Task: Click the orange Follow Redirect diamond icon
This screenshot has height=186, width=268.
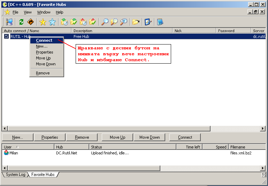Action: click(x=31, y=22)
